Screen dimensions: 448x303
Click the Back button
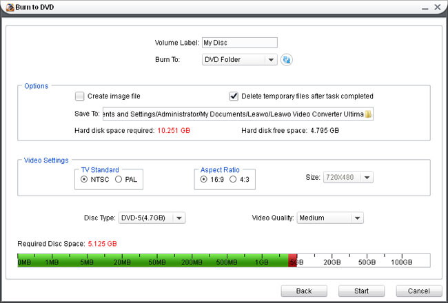[304, 291]
